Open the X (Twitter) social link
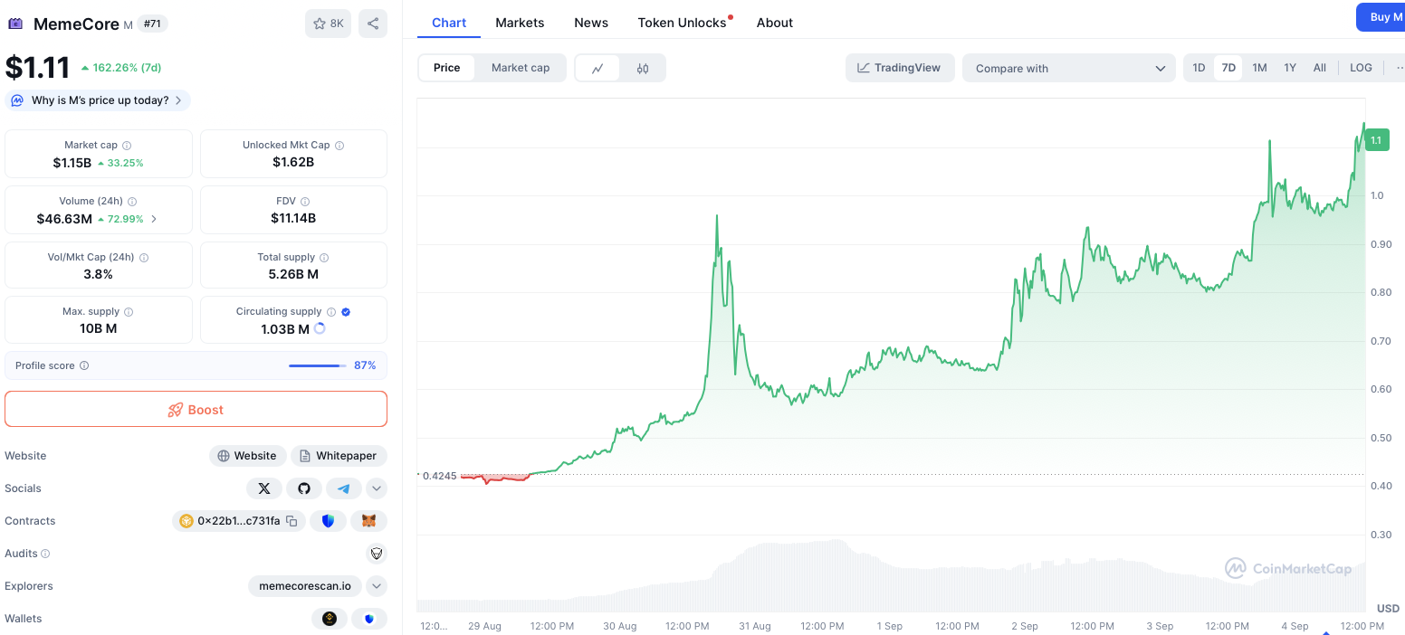Image resolution: width=1405 pixels, height=635 pixels. click(x=264, y=488)
